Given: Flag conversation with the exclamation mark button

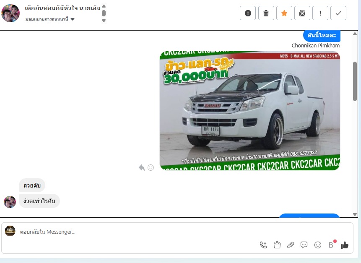Looking at the screenshot, I should 320,13.
